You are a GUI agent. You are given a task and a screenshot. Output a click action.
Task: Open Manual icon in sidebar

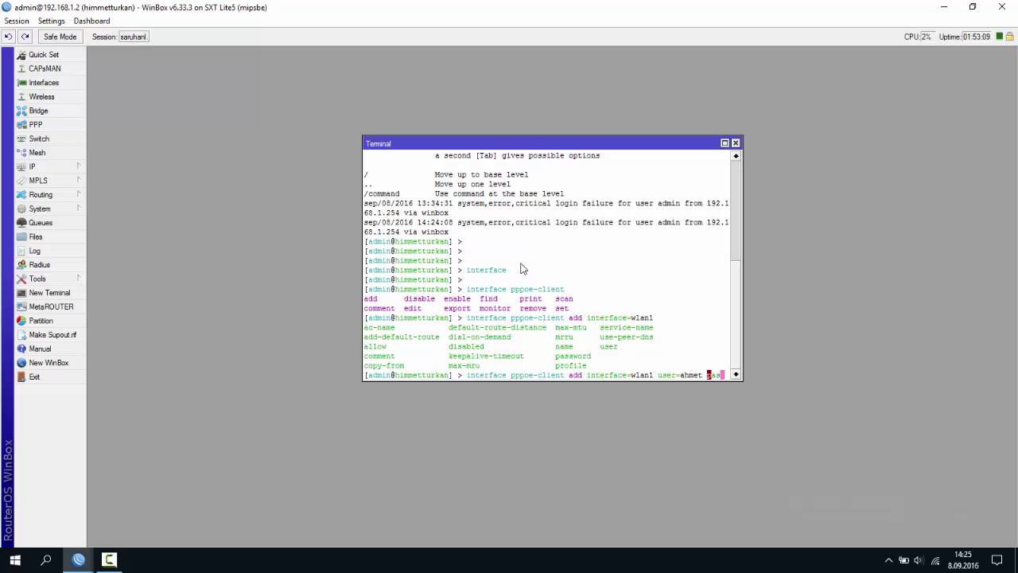pos(21,349)
